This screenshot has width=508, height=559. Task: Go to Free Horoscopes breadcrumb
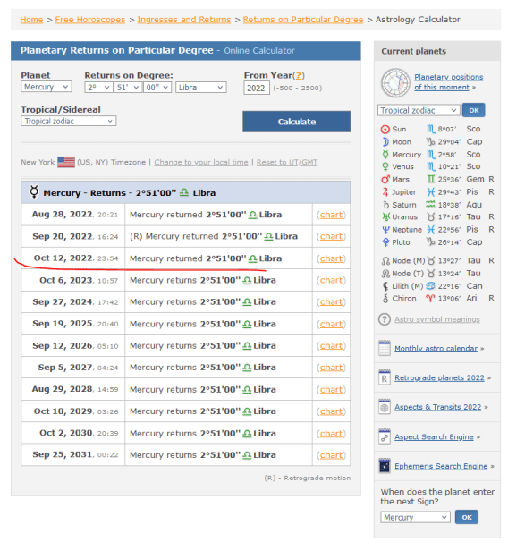point(90,20)
